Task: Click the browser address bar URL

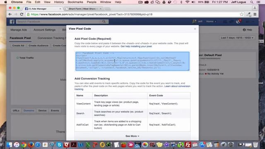Action: click(x=92, y=14)
